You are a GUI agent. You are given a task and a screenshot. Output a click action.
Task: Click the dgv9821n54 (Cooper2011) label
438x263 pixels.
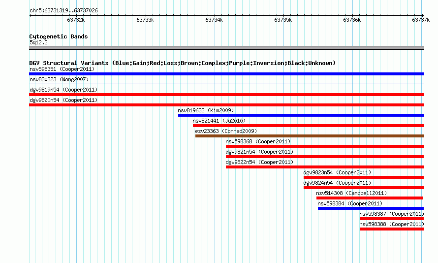pos(259,152)
